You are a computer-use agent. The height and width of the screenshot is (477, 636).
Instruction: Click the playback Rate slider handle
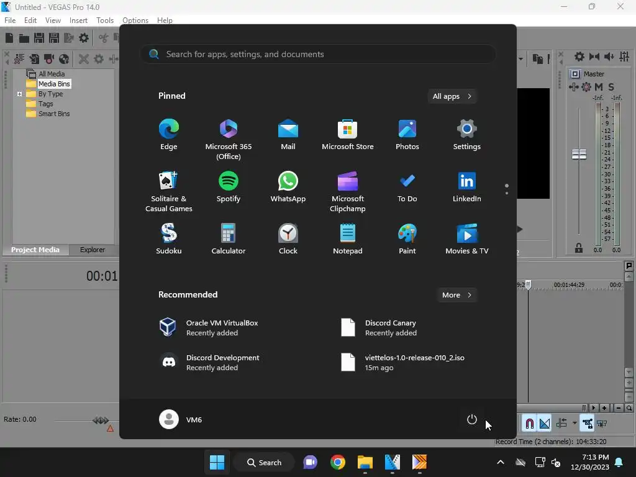pos(101,420)
